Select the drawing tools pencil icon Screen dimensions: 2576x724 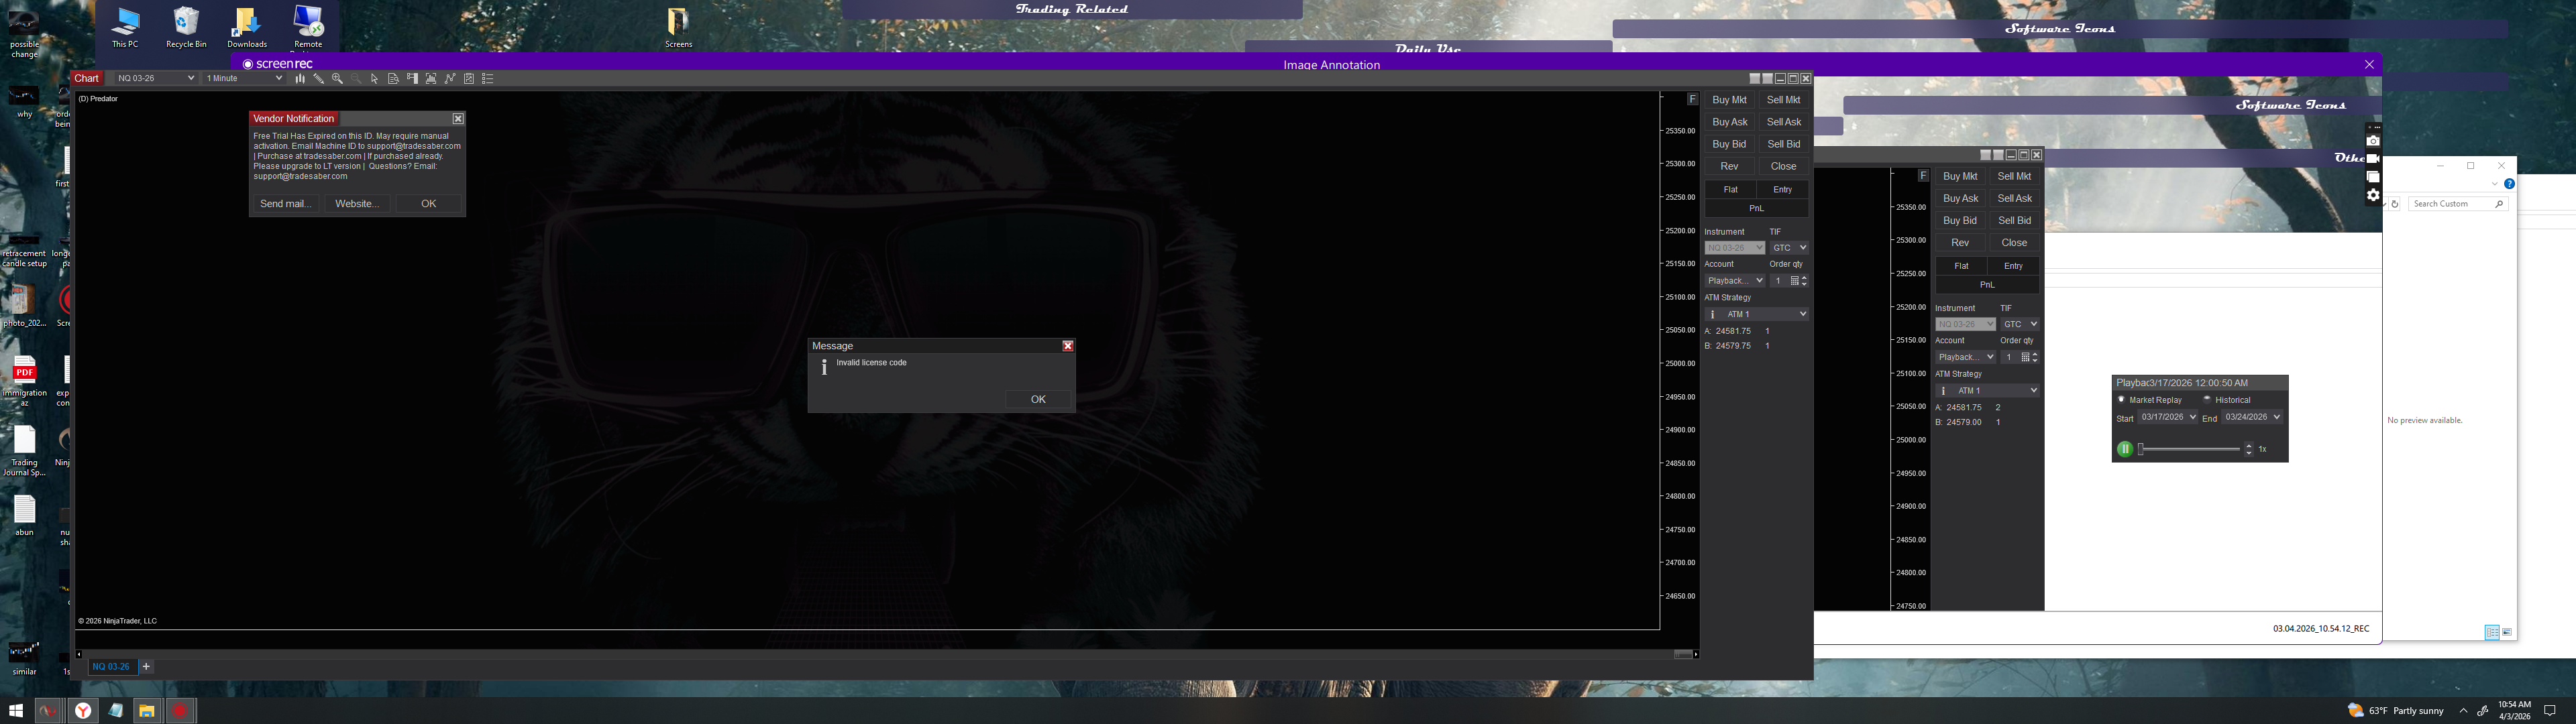point(319,78)
